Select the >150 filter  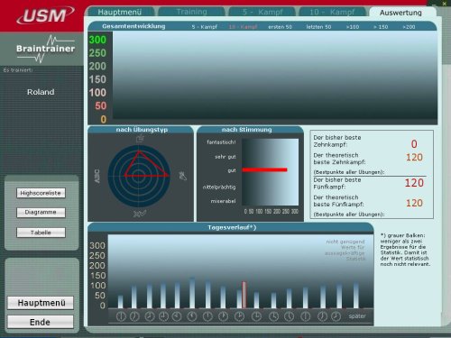coord(381,27)
